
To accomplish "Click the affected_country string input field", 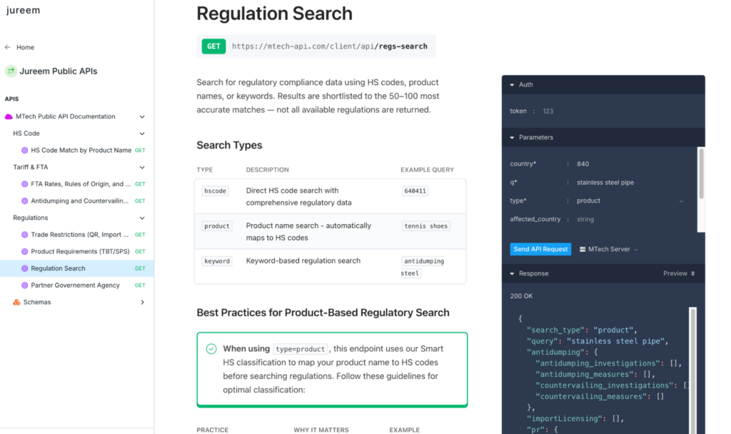I will (x=630, y=219).
